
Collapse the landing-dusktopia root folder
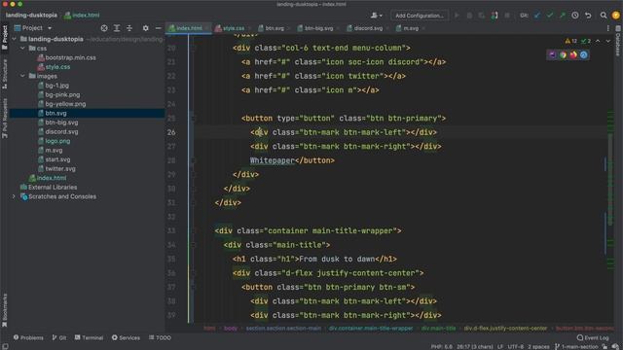[15, 39]
